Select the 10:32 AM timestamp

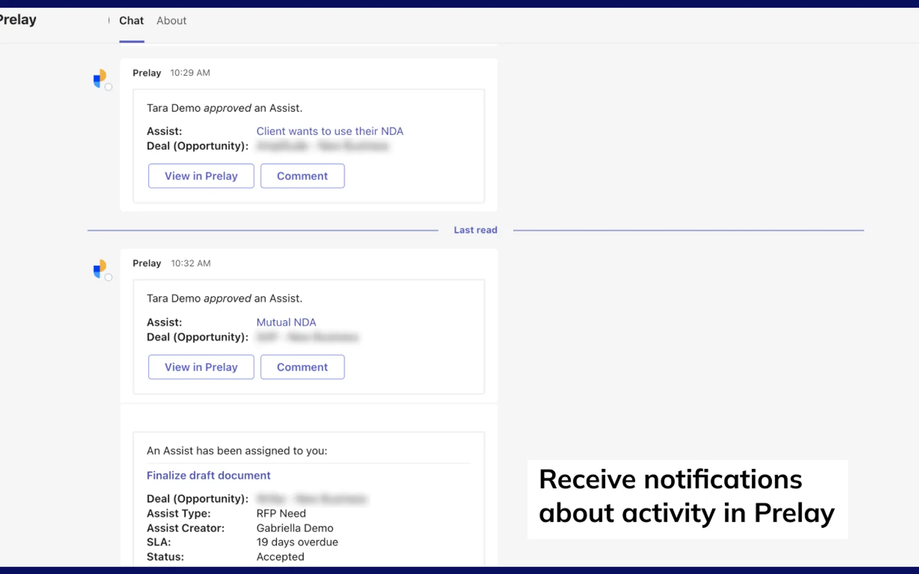191,263
